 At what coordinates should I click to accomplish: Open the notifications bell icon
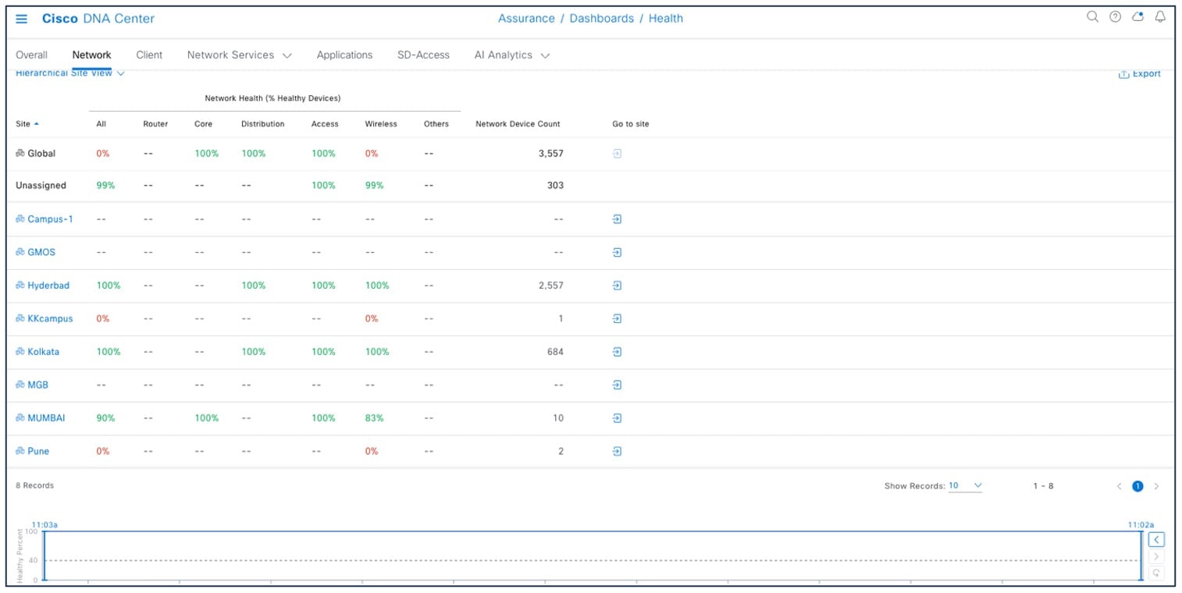[1160, 17]
